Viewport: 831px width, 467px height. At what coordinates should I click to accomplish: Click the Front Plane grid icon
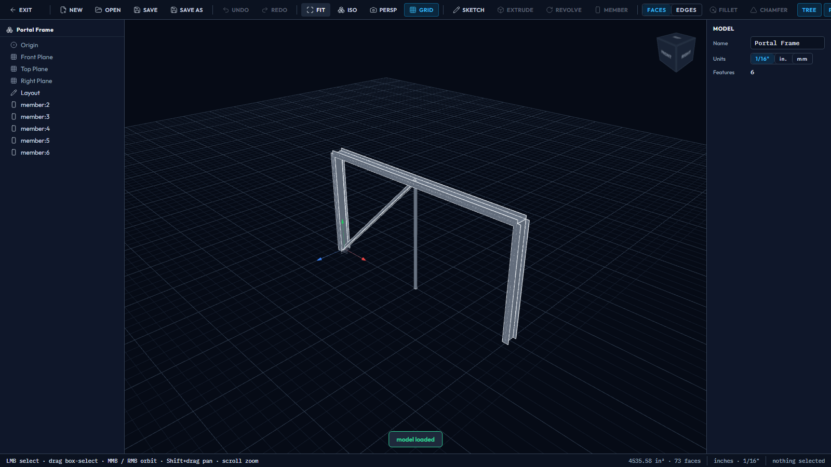14,57
